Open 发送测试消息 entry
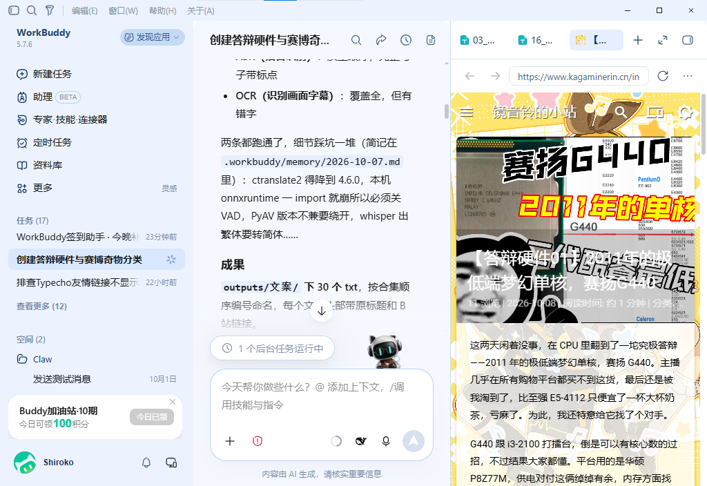This screenshot has height=486, width=707. point(97,379)
